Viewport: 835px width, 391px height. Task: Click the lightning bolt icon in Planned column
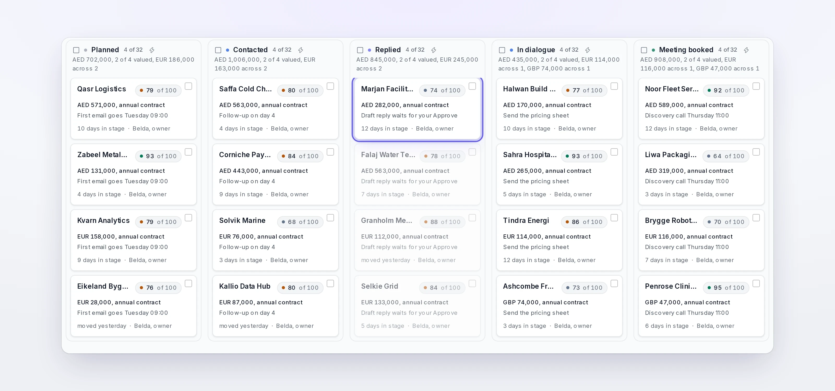(x=152, y=50)
